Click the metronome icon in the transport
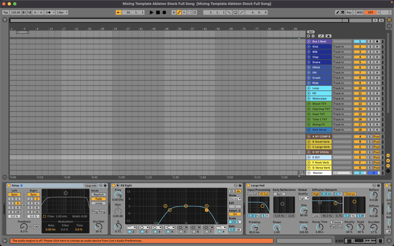This screenshot has height=246, width=394. pos(48,12)
